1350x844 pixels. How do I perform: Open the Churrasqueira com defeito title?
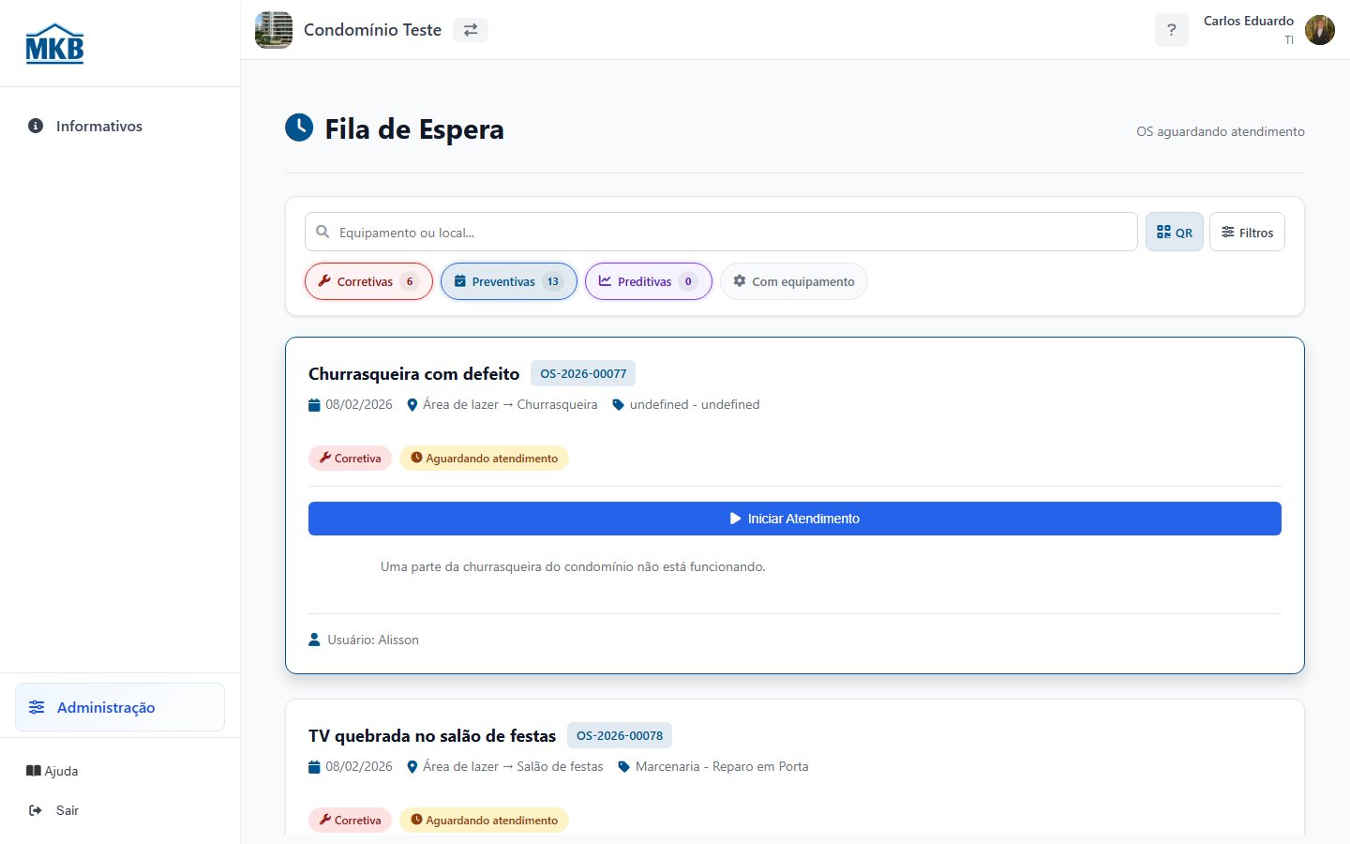pos(413,373)
